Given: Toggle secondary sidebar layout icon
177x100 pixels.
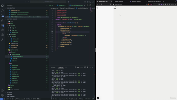Looking at the screenshot, I should click(x=93, y=2).
